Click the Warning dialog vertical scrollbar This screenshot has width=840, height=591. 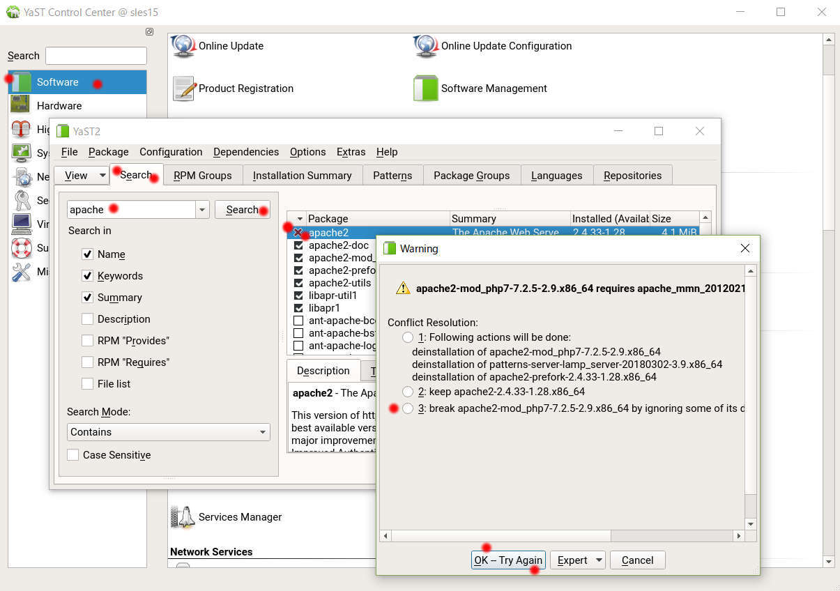[x=751, y=397]
